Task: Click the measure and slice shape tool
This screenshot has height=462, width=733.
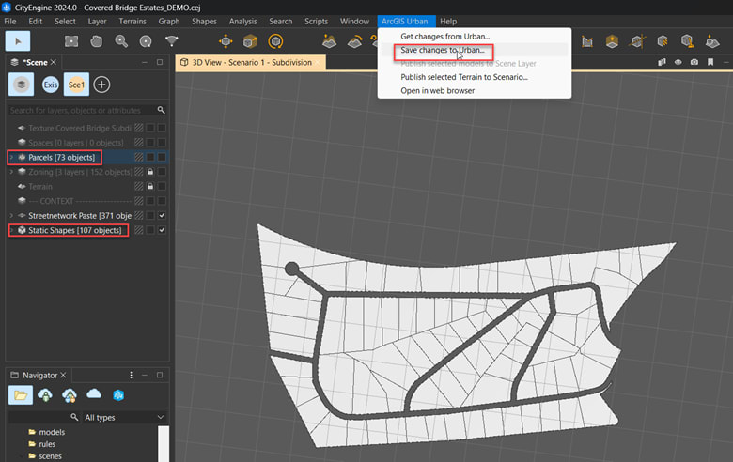Action: point(637,41)
